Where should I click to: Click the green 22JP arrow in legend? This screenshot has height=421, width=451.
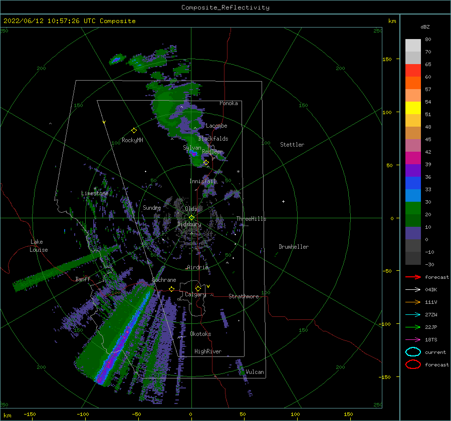(413, 327)
